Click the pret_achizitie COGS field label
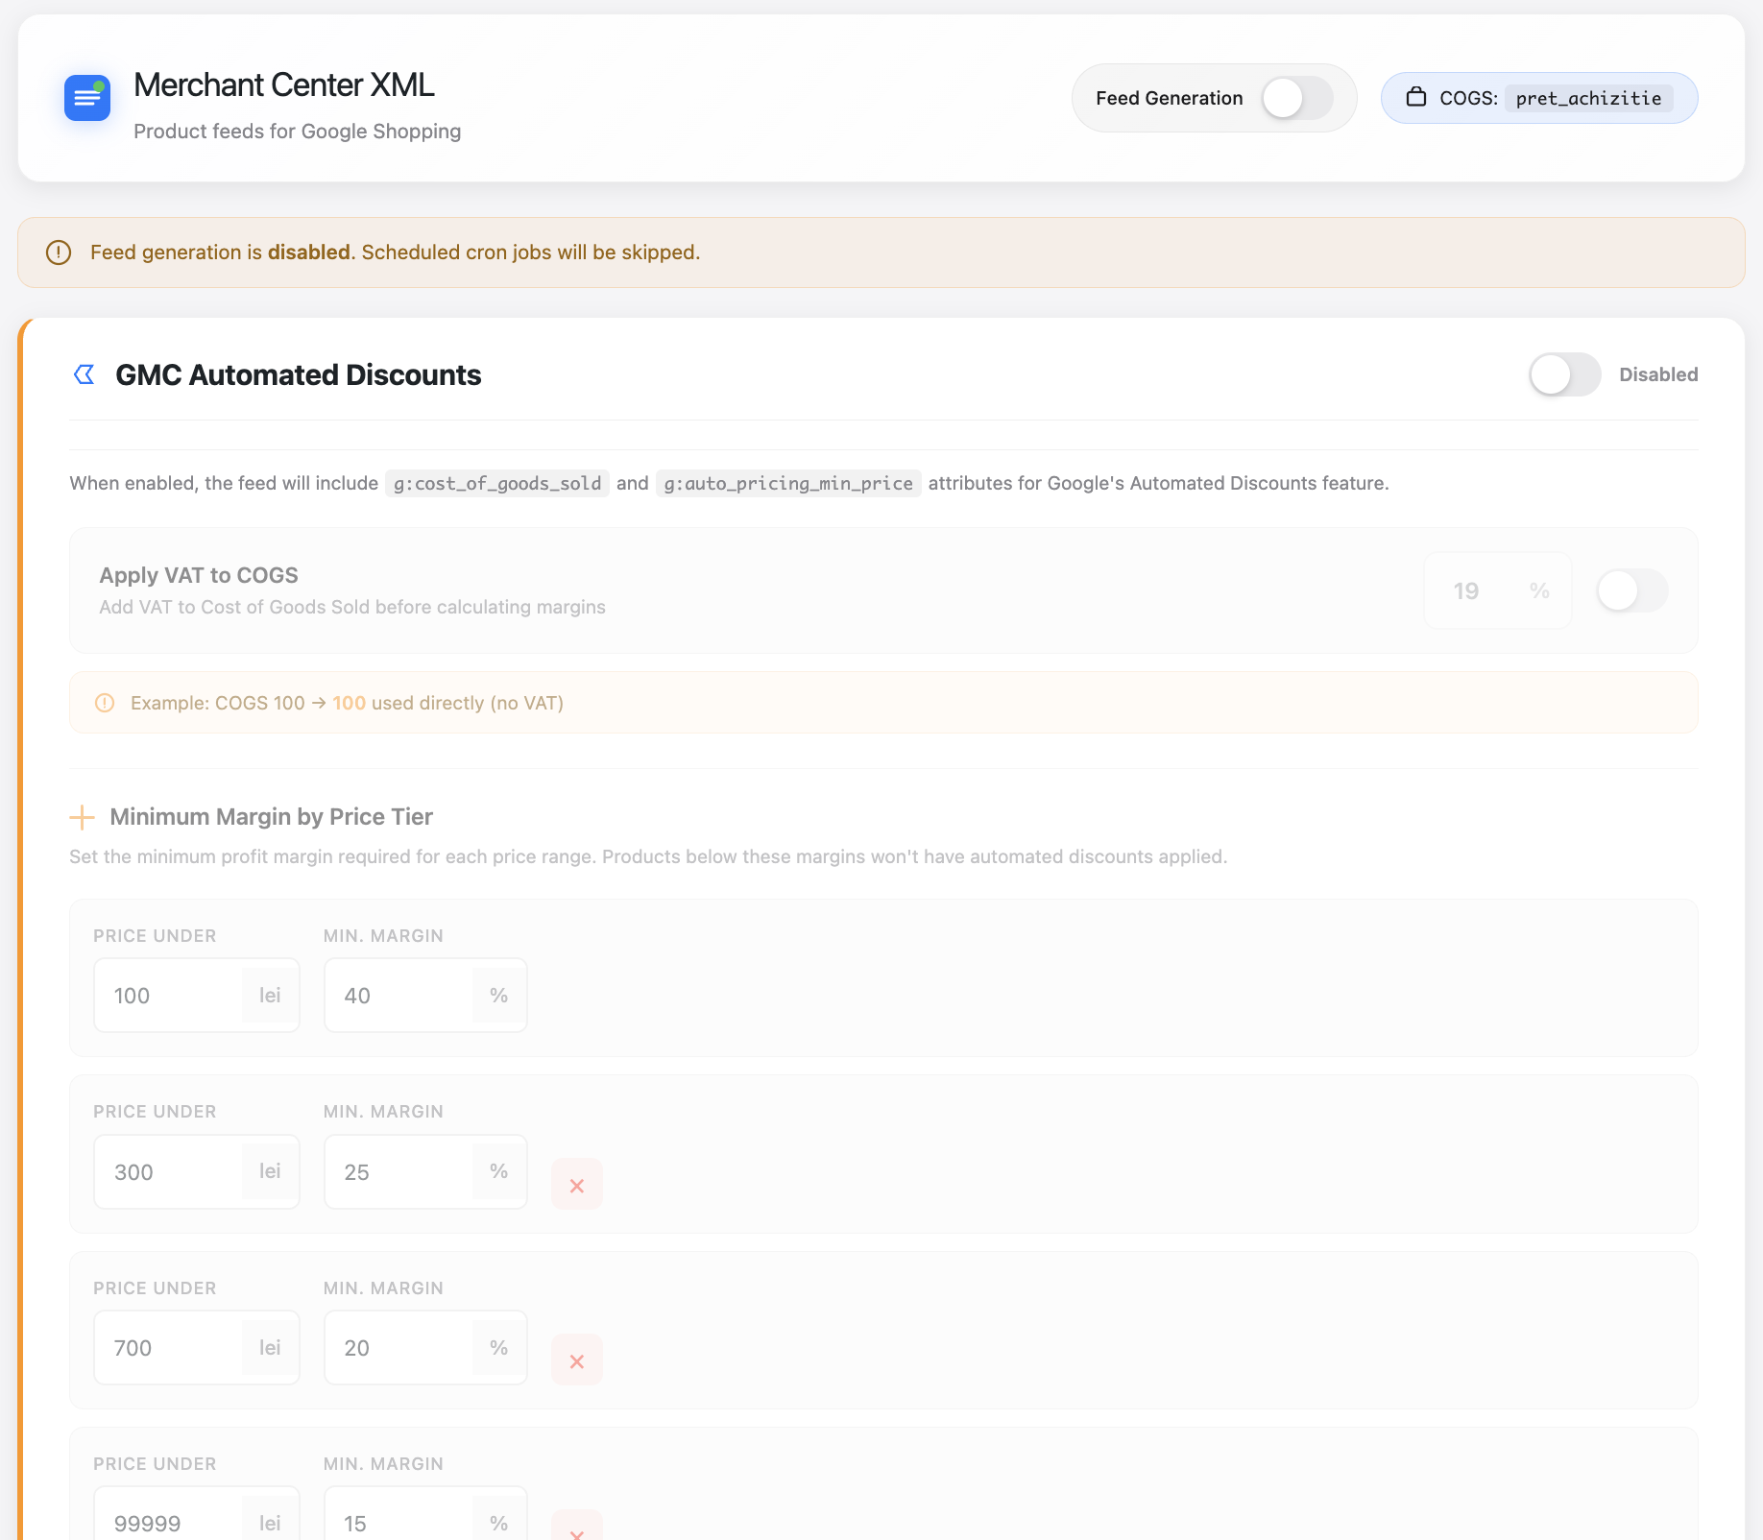 coord(1587,97)
